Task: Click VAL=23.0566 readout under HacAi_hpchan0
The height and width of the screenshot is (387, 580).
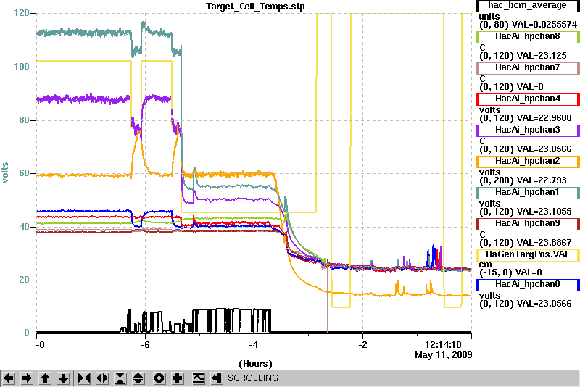Action: point(544,304)
